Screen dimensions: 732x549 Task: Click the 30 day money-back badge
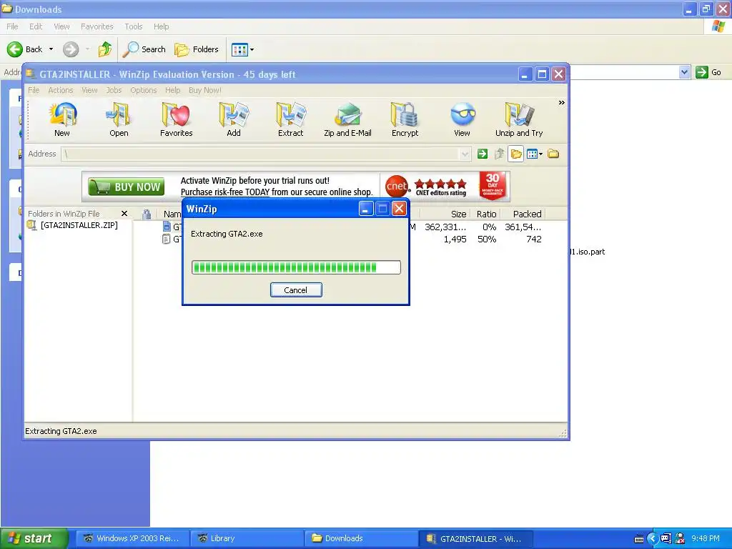[493, 186]
